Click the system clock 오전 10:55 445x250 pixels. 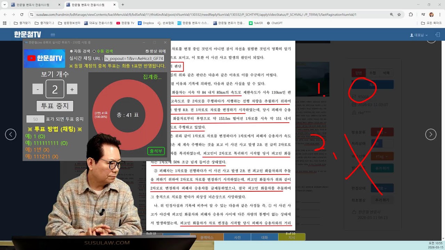[x=436, y=243]
